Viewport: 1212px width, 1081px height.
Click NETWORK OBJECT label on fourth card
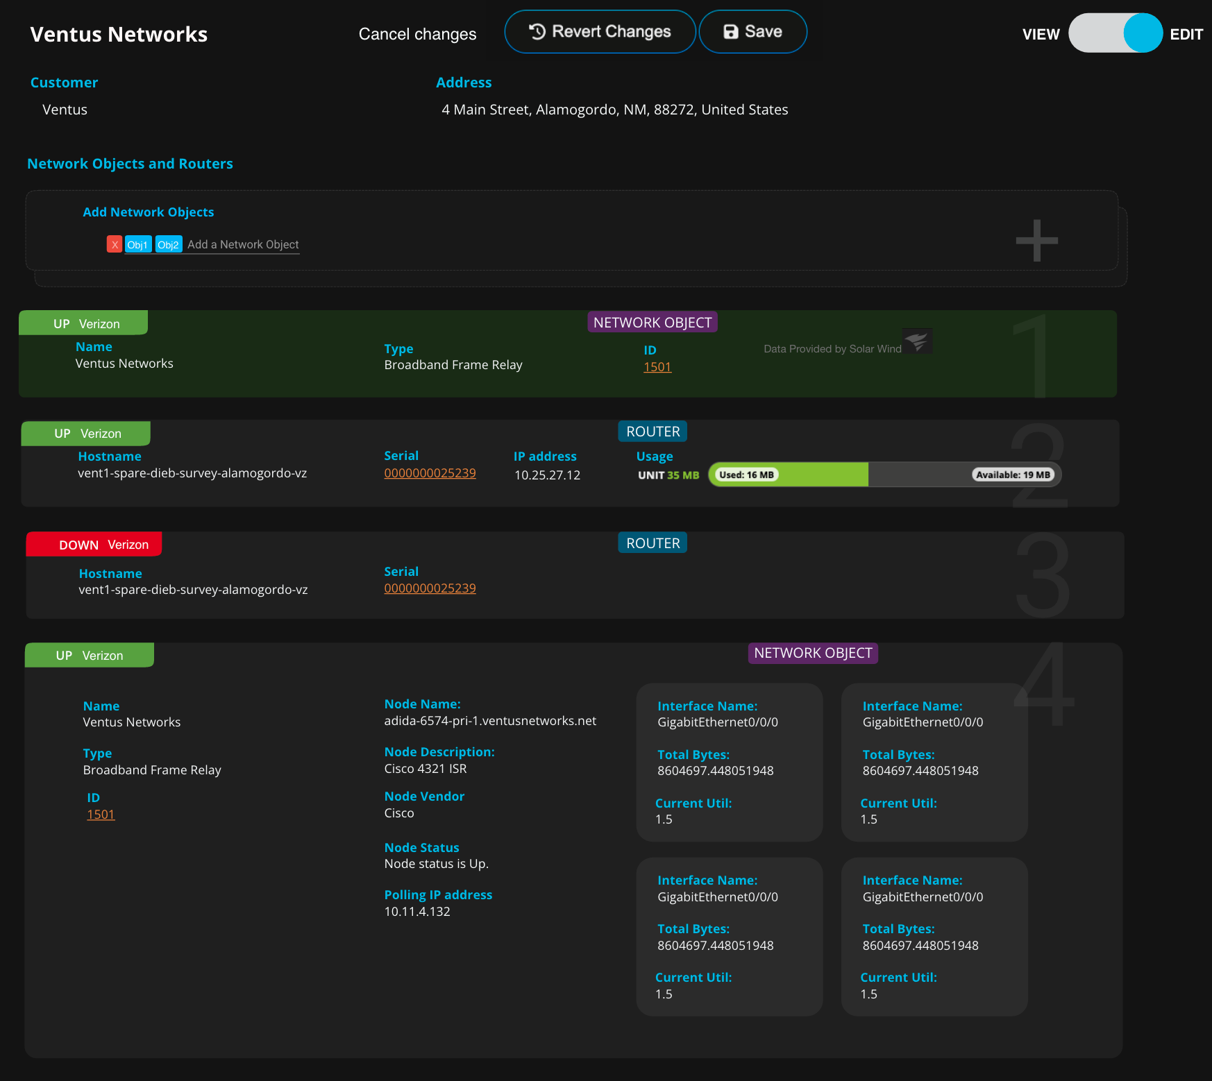click(813, 653)
